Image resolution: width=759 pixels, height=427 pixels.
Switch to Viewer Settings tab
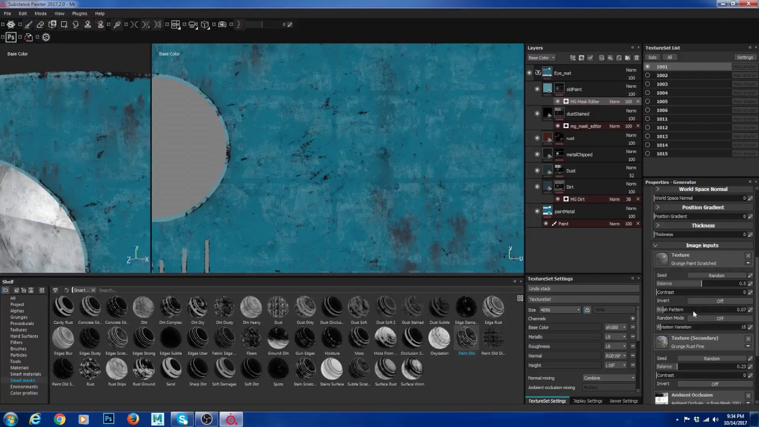click(624, 401)
